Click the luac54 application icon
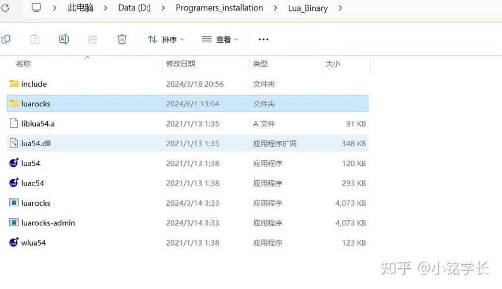The image size is (502, 289). 14,183
